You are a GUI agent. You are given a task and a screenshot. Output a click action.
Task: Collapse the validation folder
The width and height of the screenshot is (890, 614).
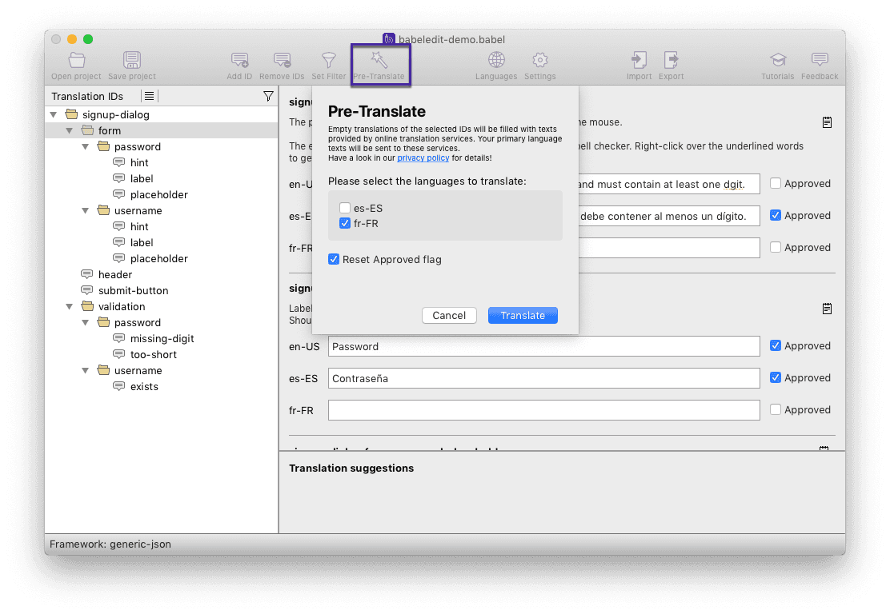[x=70, y=306]
